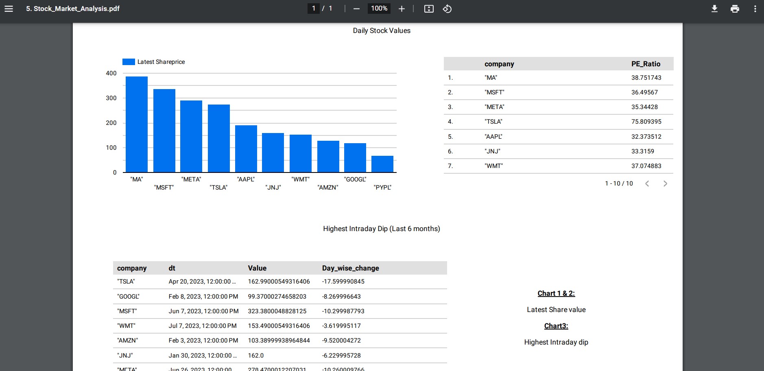Screen dimensions: 764x371
Task: Click the "AMZN" bar in chart
Action: 328,157
